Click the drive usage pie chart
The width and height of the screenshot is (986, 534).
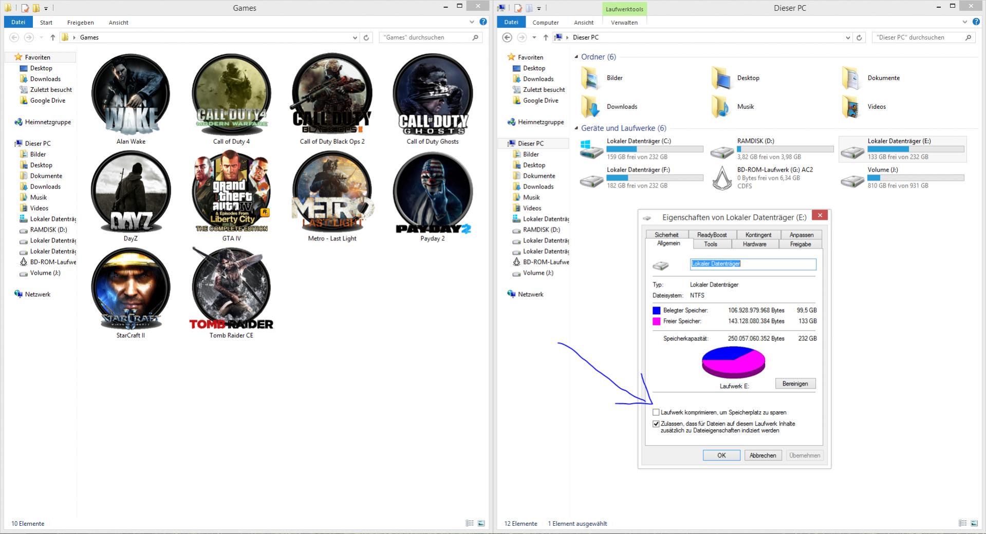733,361
